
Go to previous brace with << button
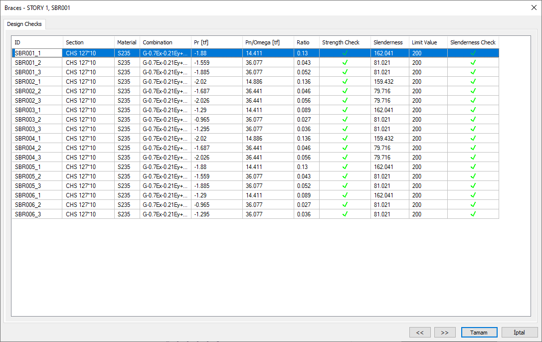point(420,332)
